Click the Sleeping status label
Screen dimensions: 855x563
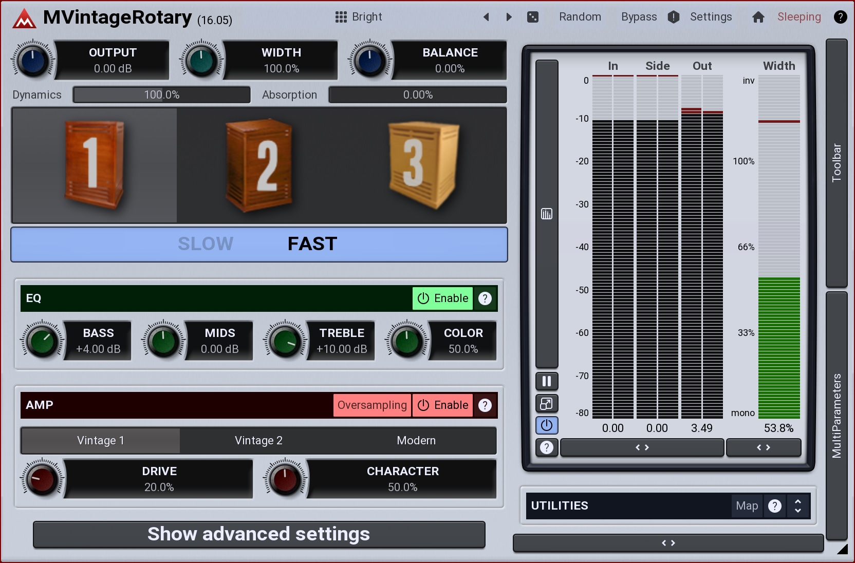tap(799, 17)
